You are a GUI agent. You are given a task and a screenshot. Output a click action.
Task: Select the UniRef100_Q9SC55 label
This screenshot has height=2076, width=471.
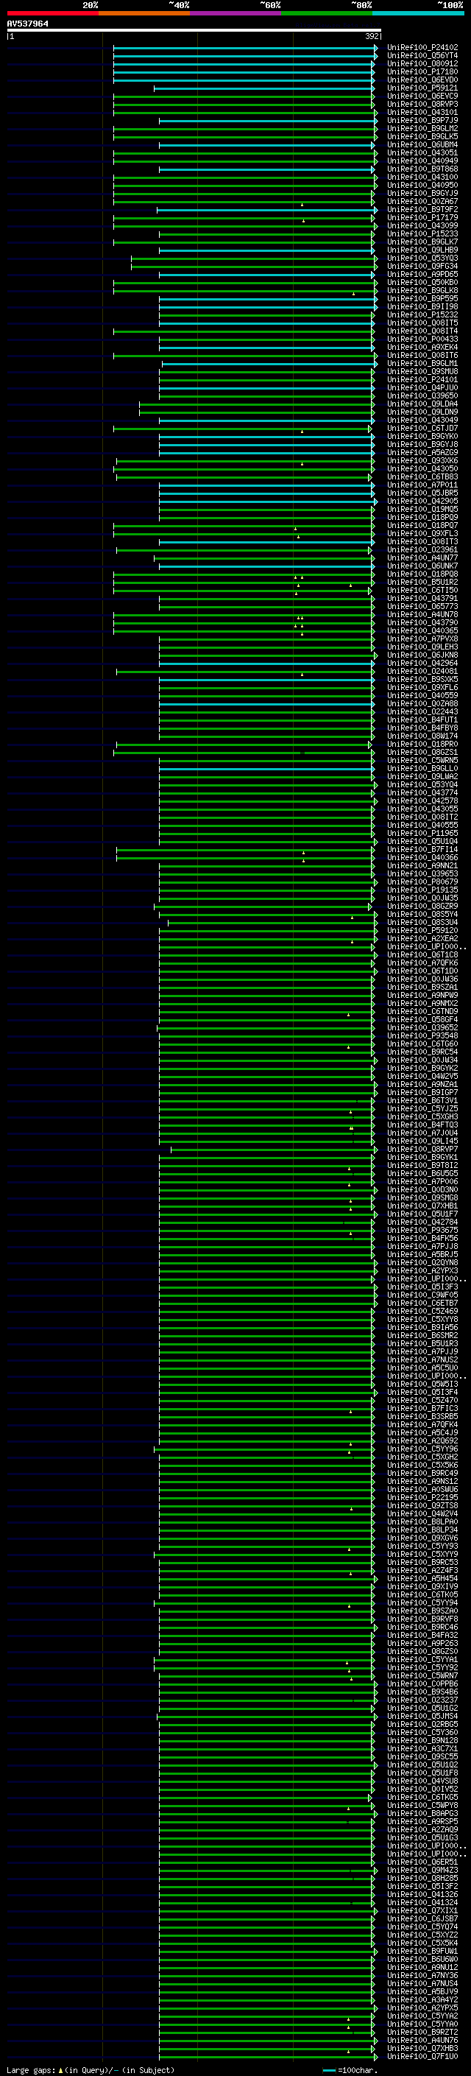click(422, 1756)
